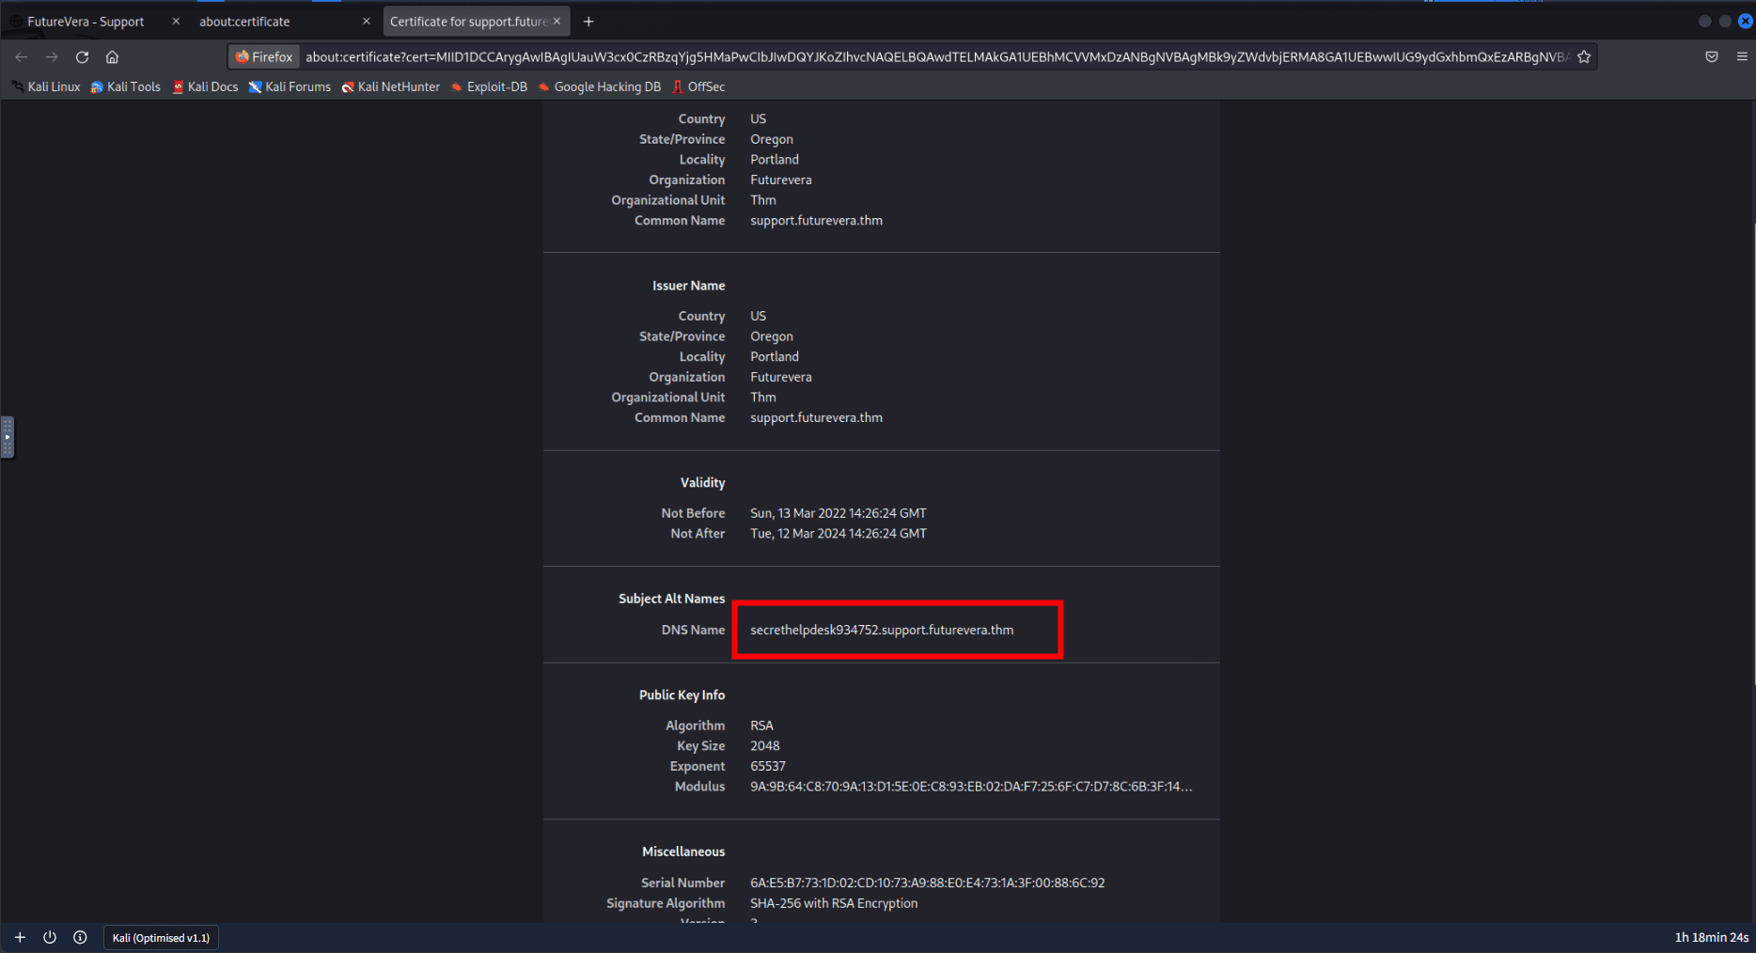Close the Certificate for support.futurevera tab
The height and width of the screenshot is (953, 1756).
[x=557, y=21]
